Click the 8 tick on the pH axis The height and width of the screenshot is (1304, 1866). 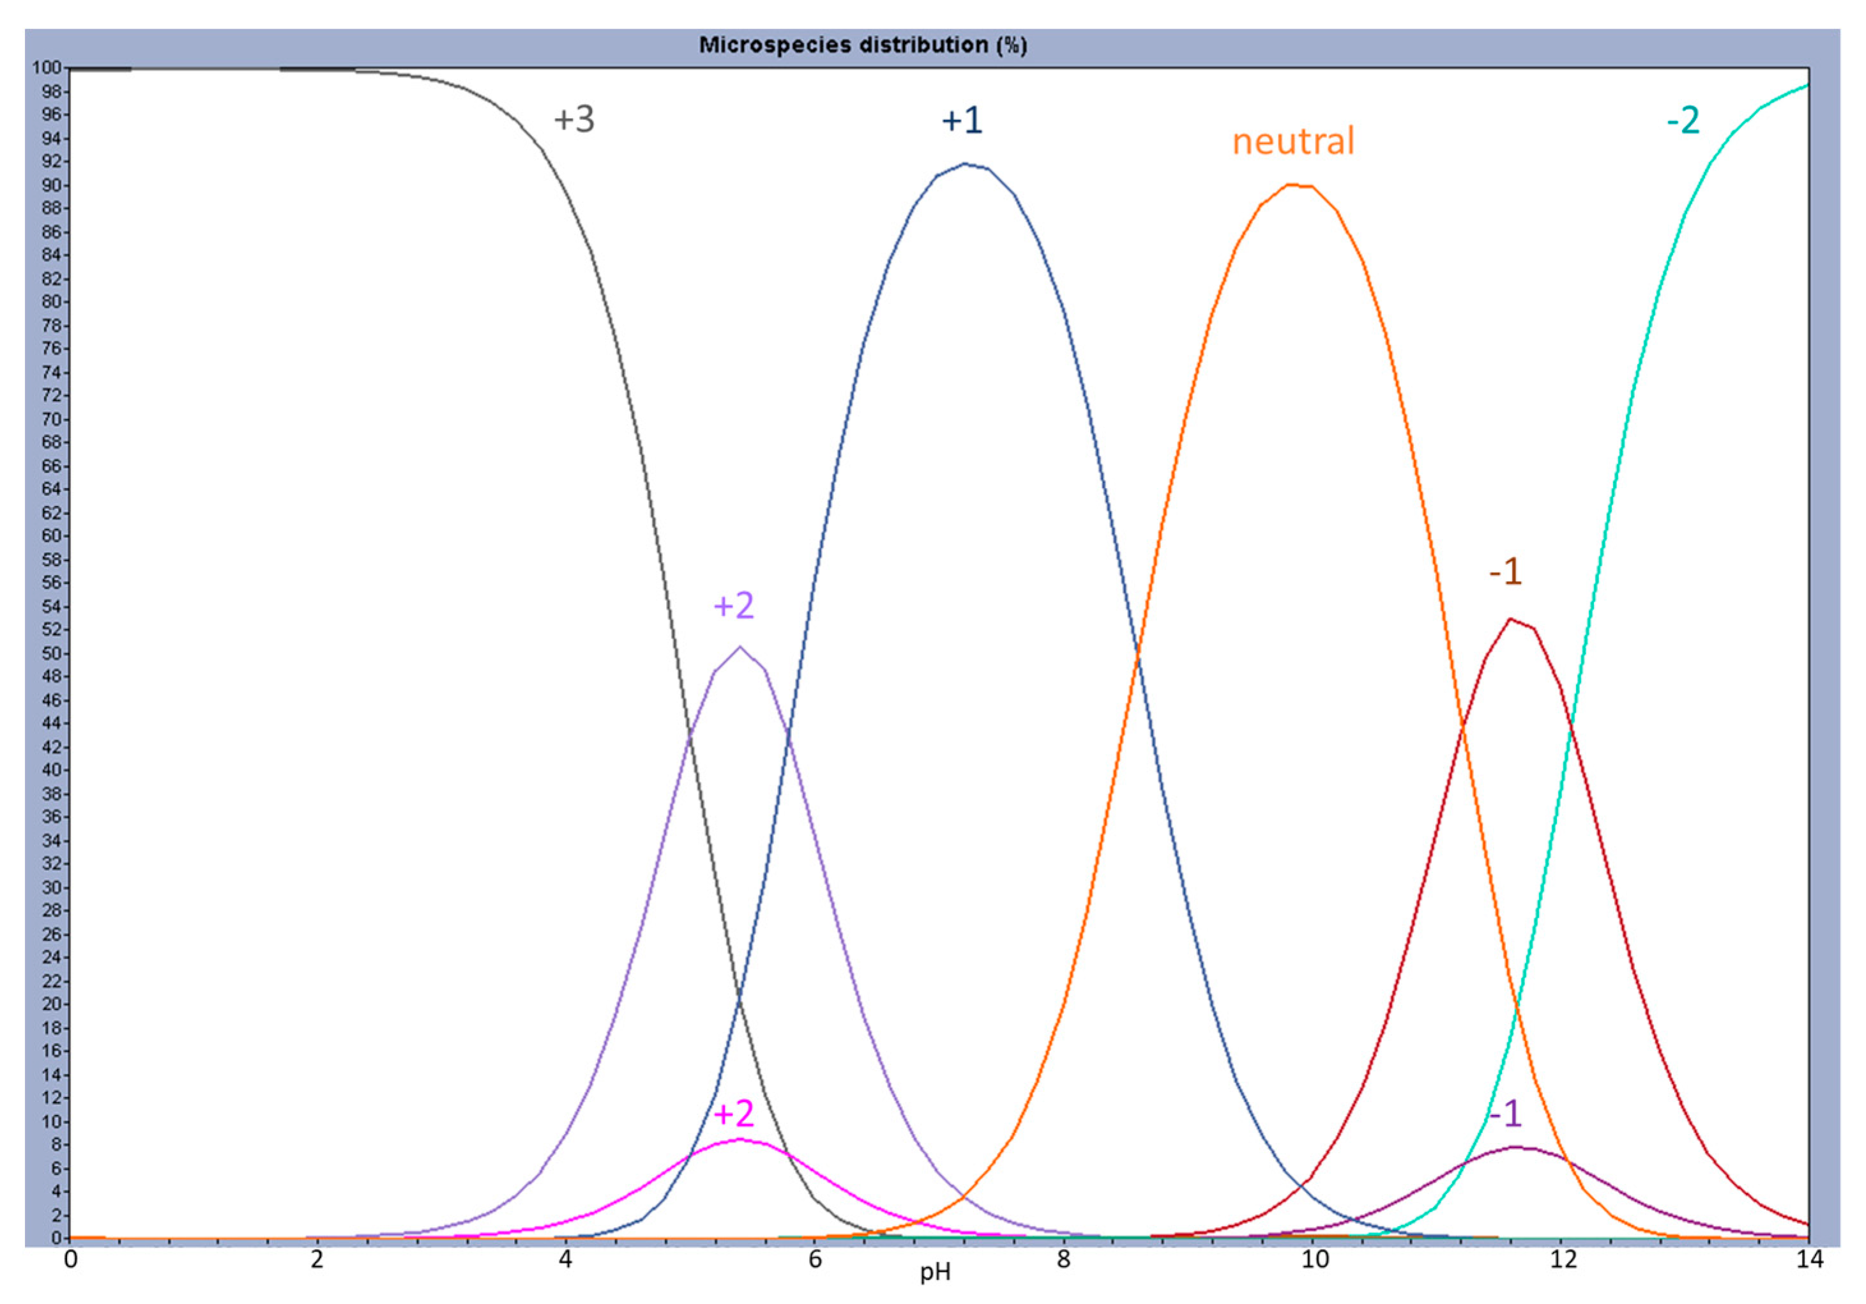[1063, 1259]
